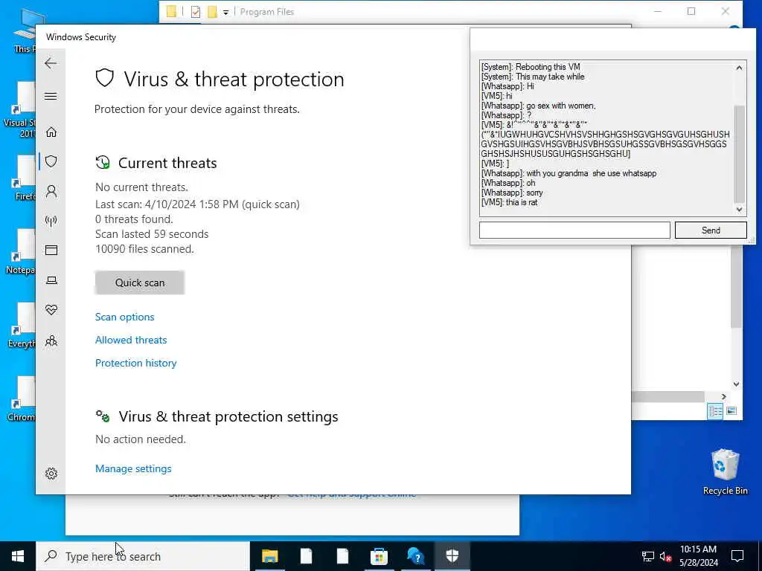Open Device security sidebar icon
Screen dimensions: 762x571
[x=51, y=280]
